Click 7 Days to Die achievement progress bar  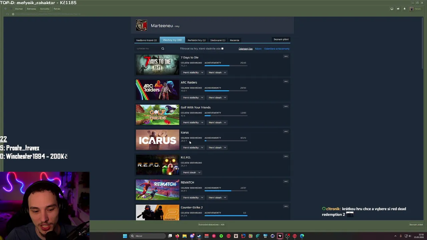coord(226,66)
